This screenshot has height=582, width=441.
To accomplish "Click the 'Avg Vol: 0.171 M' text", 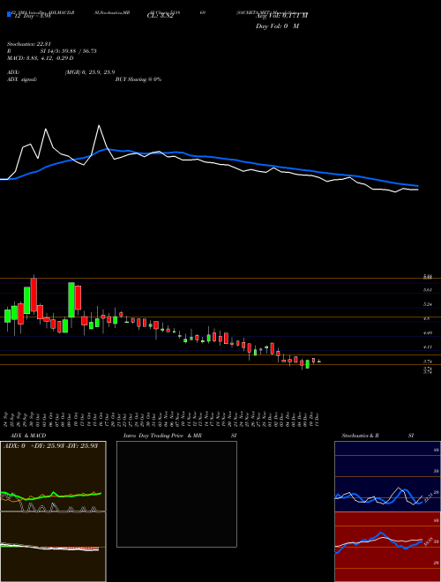I will 281,16.
